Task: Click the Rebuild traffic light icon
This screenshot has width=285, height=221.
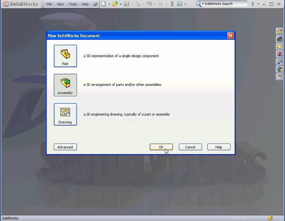Action: [x=172, y=4]
